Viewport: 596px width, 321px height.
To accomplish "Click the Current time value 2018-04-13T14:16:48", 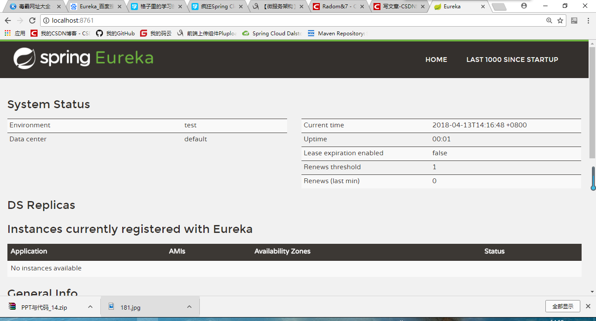I will click(x=480, y=125).
